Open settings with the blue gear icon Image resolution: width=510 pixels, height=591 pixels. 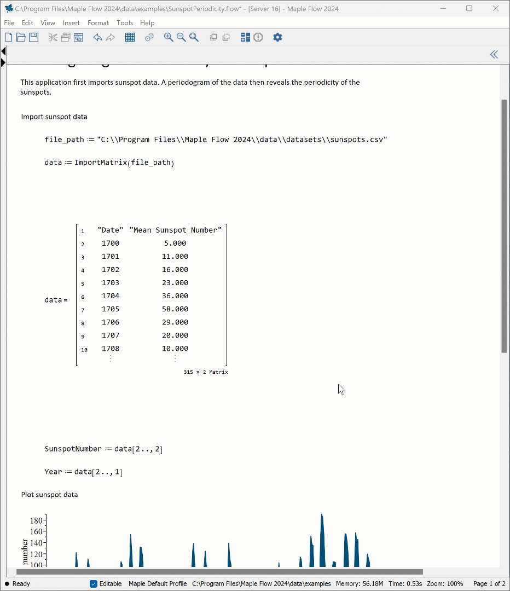point(277,37)
